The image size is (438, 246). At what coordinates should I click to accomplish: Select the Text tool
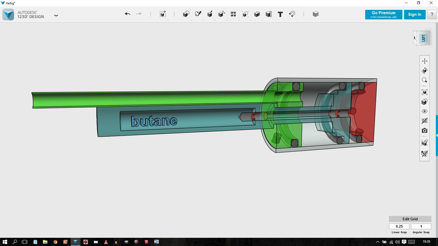280,14
